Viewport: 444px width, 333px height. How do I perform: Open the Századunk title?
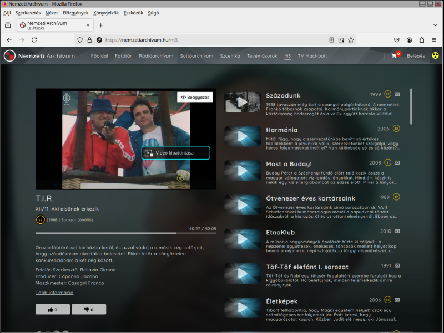[283, 95]
